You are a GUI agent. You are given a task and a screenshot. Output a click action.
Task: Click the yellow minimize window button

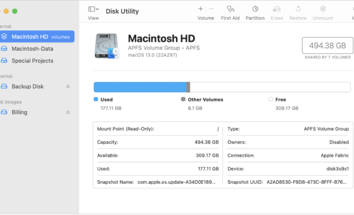[6, 11]
